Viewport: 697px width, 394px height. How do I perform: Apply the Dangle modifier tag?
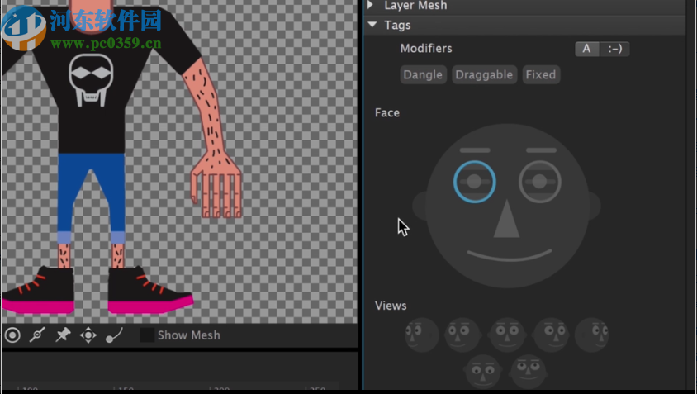423,74
